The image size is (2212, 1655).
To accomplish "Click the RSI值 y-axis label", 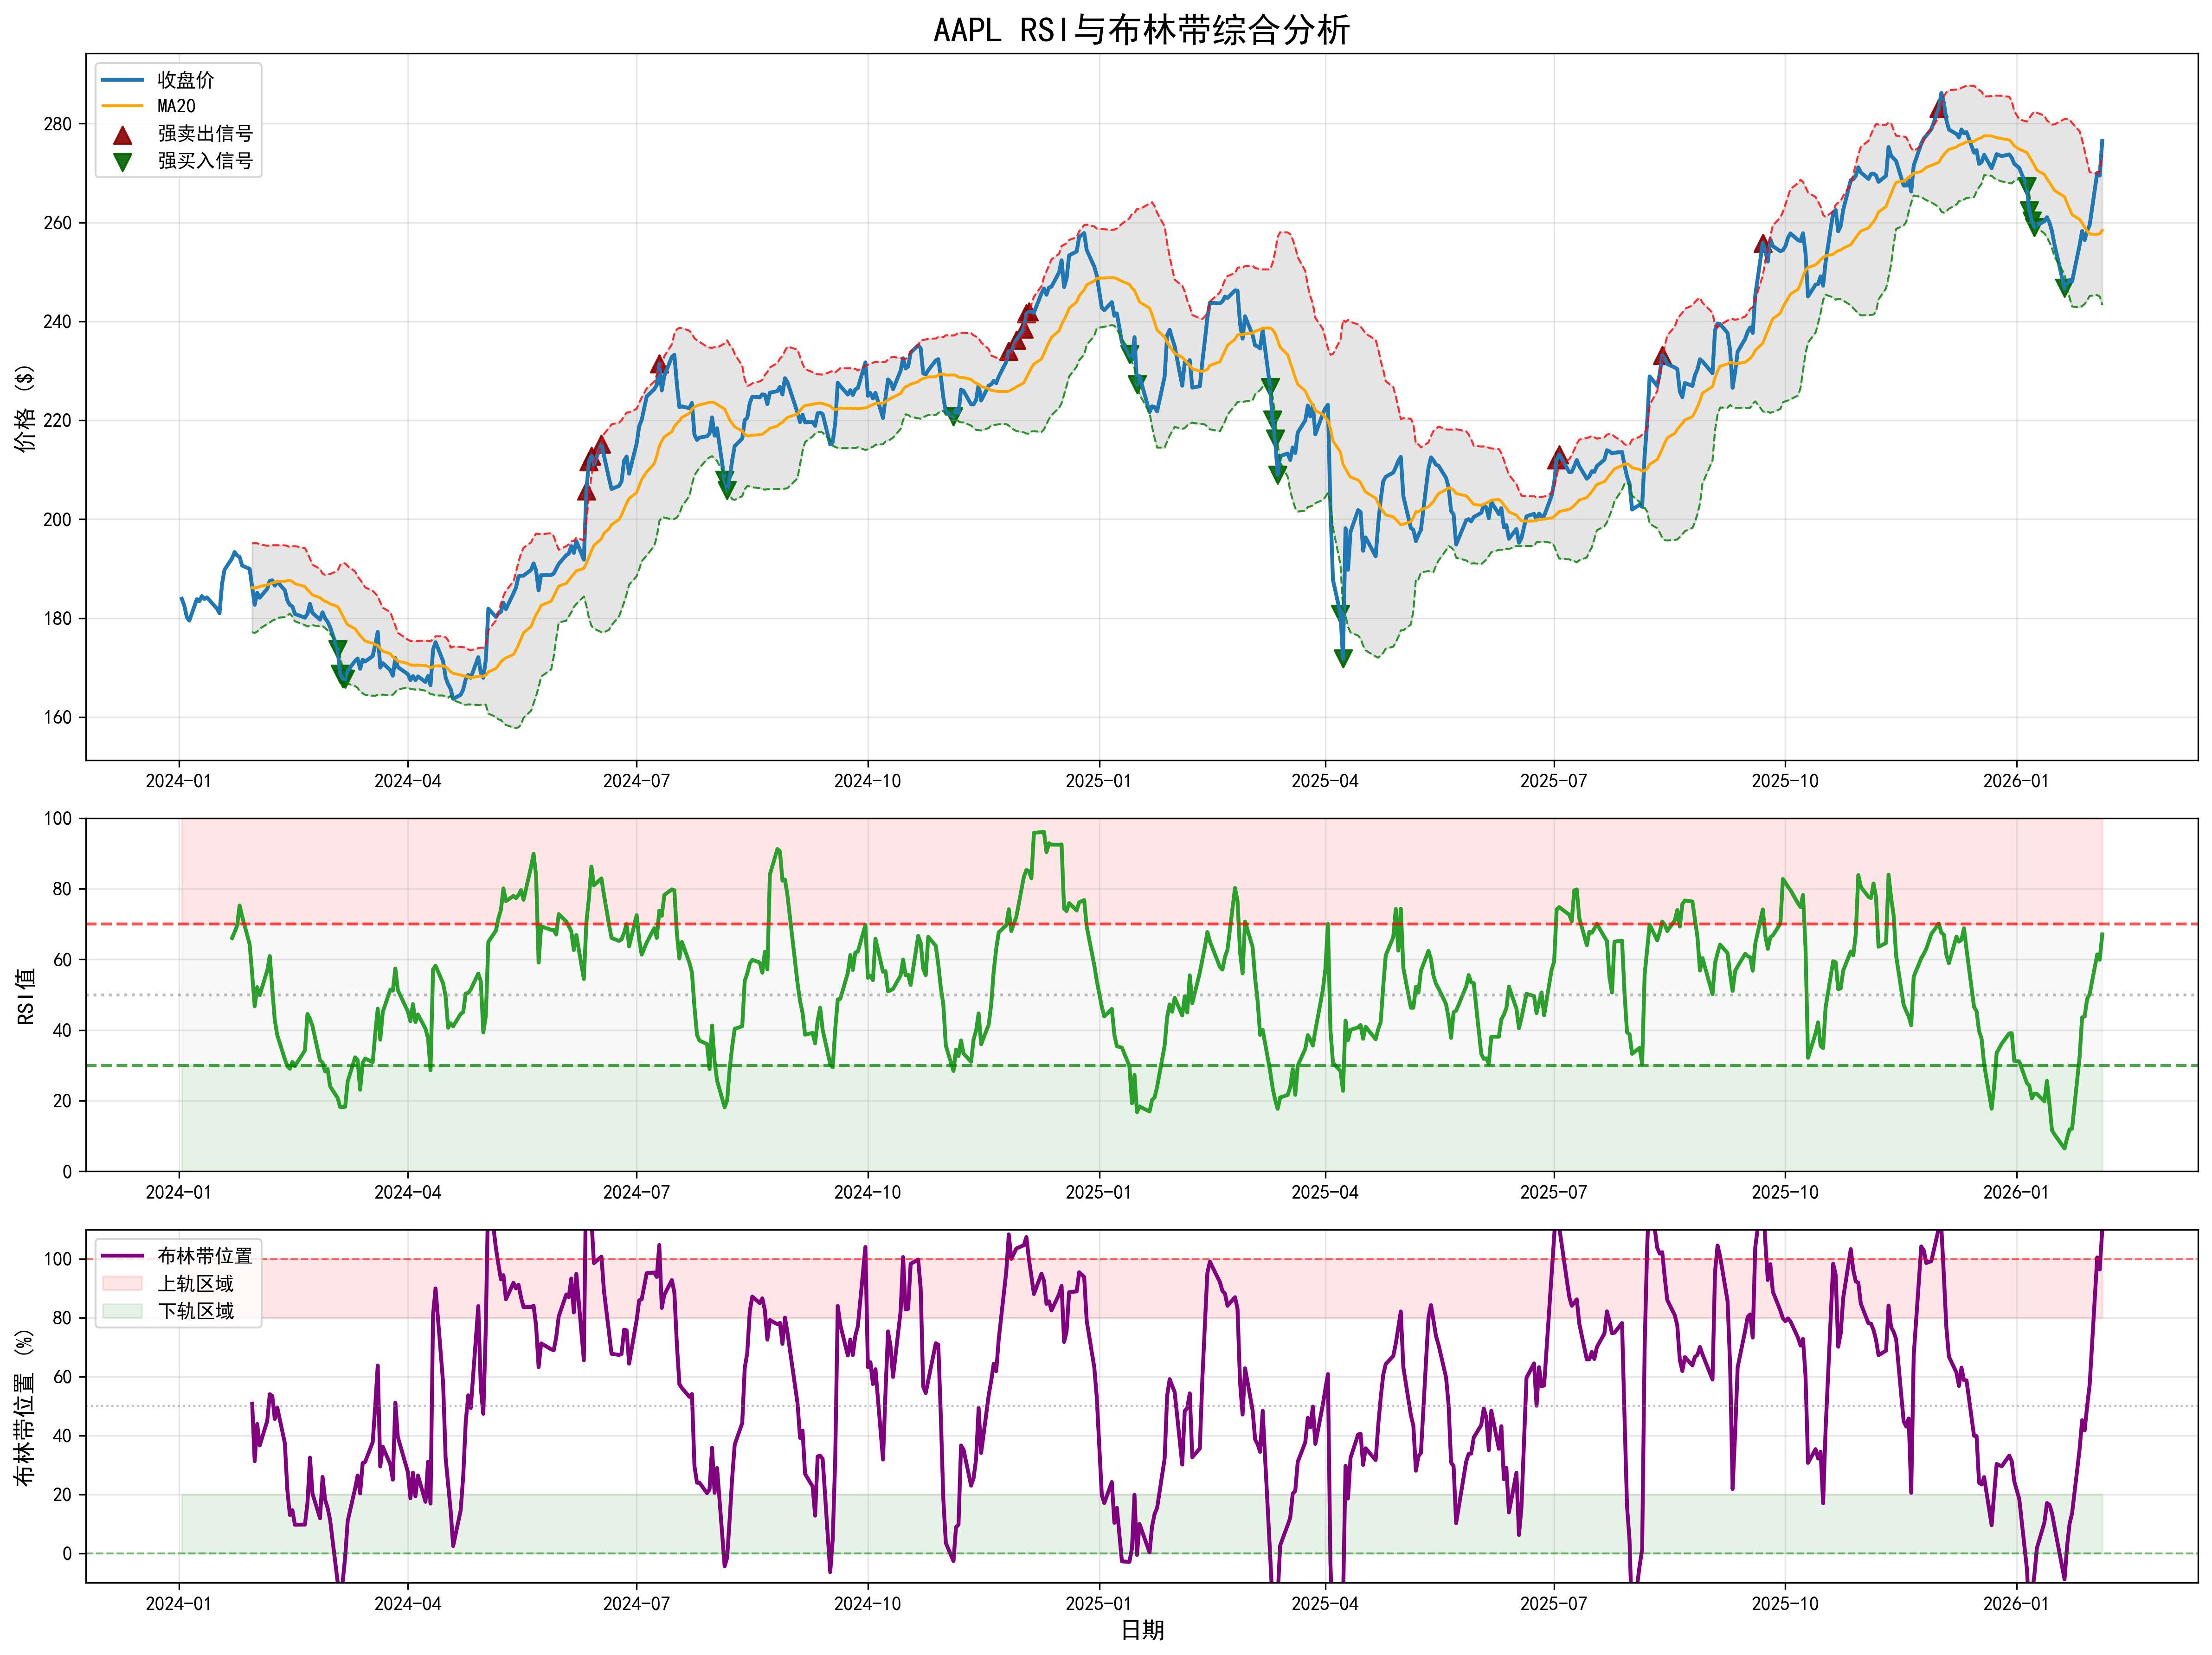I will coord(26,995).
